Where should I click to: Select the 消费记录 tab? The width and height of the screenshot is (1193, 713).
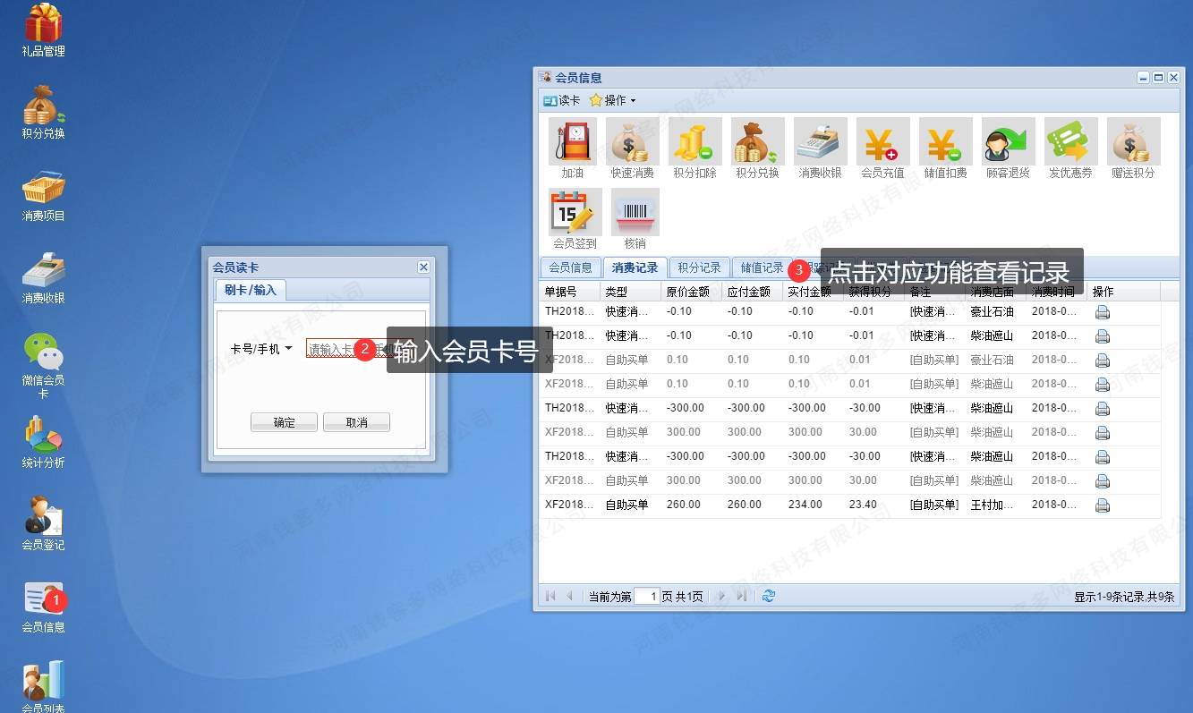pos(635,267)
